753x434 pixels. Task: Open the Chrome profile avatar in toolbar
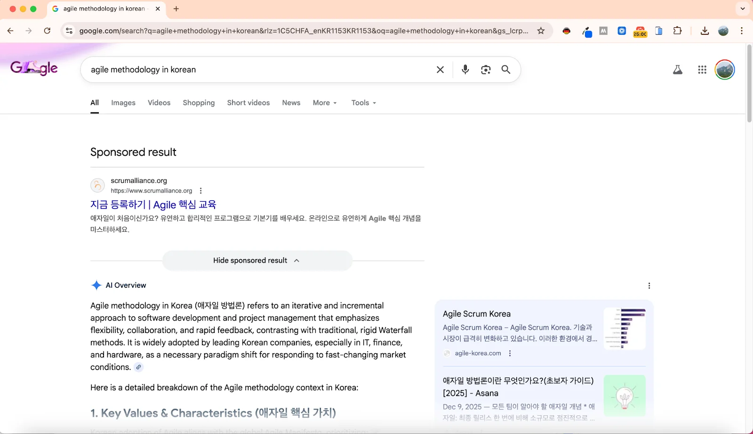pyautogui.click(x=723, y=31)
